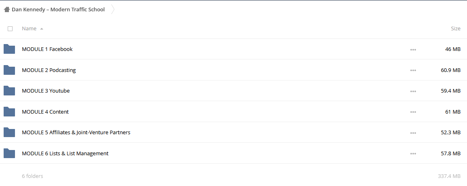Open MODULE 1 Facebook folder icon

(9, 49)
